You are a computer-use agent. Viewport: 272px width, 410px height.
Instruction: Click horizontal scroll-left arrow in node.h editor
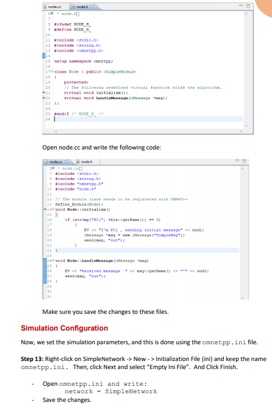(56, 131)
